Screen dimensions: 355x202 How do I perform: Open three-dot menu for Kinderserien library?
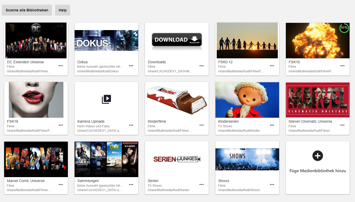pyautogui.click(x=272, y=125)
